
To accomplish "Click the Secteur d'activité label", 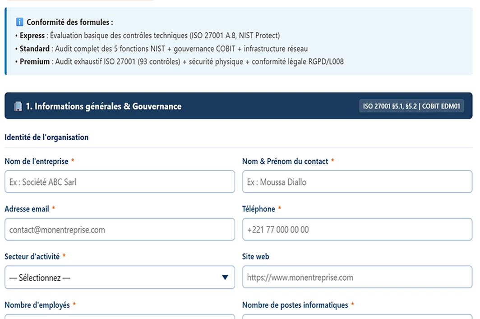I will (x=32, y=257).
